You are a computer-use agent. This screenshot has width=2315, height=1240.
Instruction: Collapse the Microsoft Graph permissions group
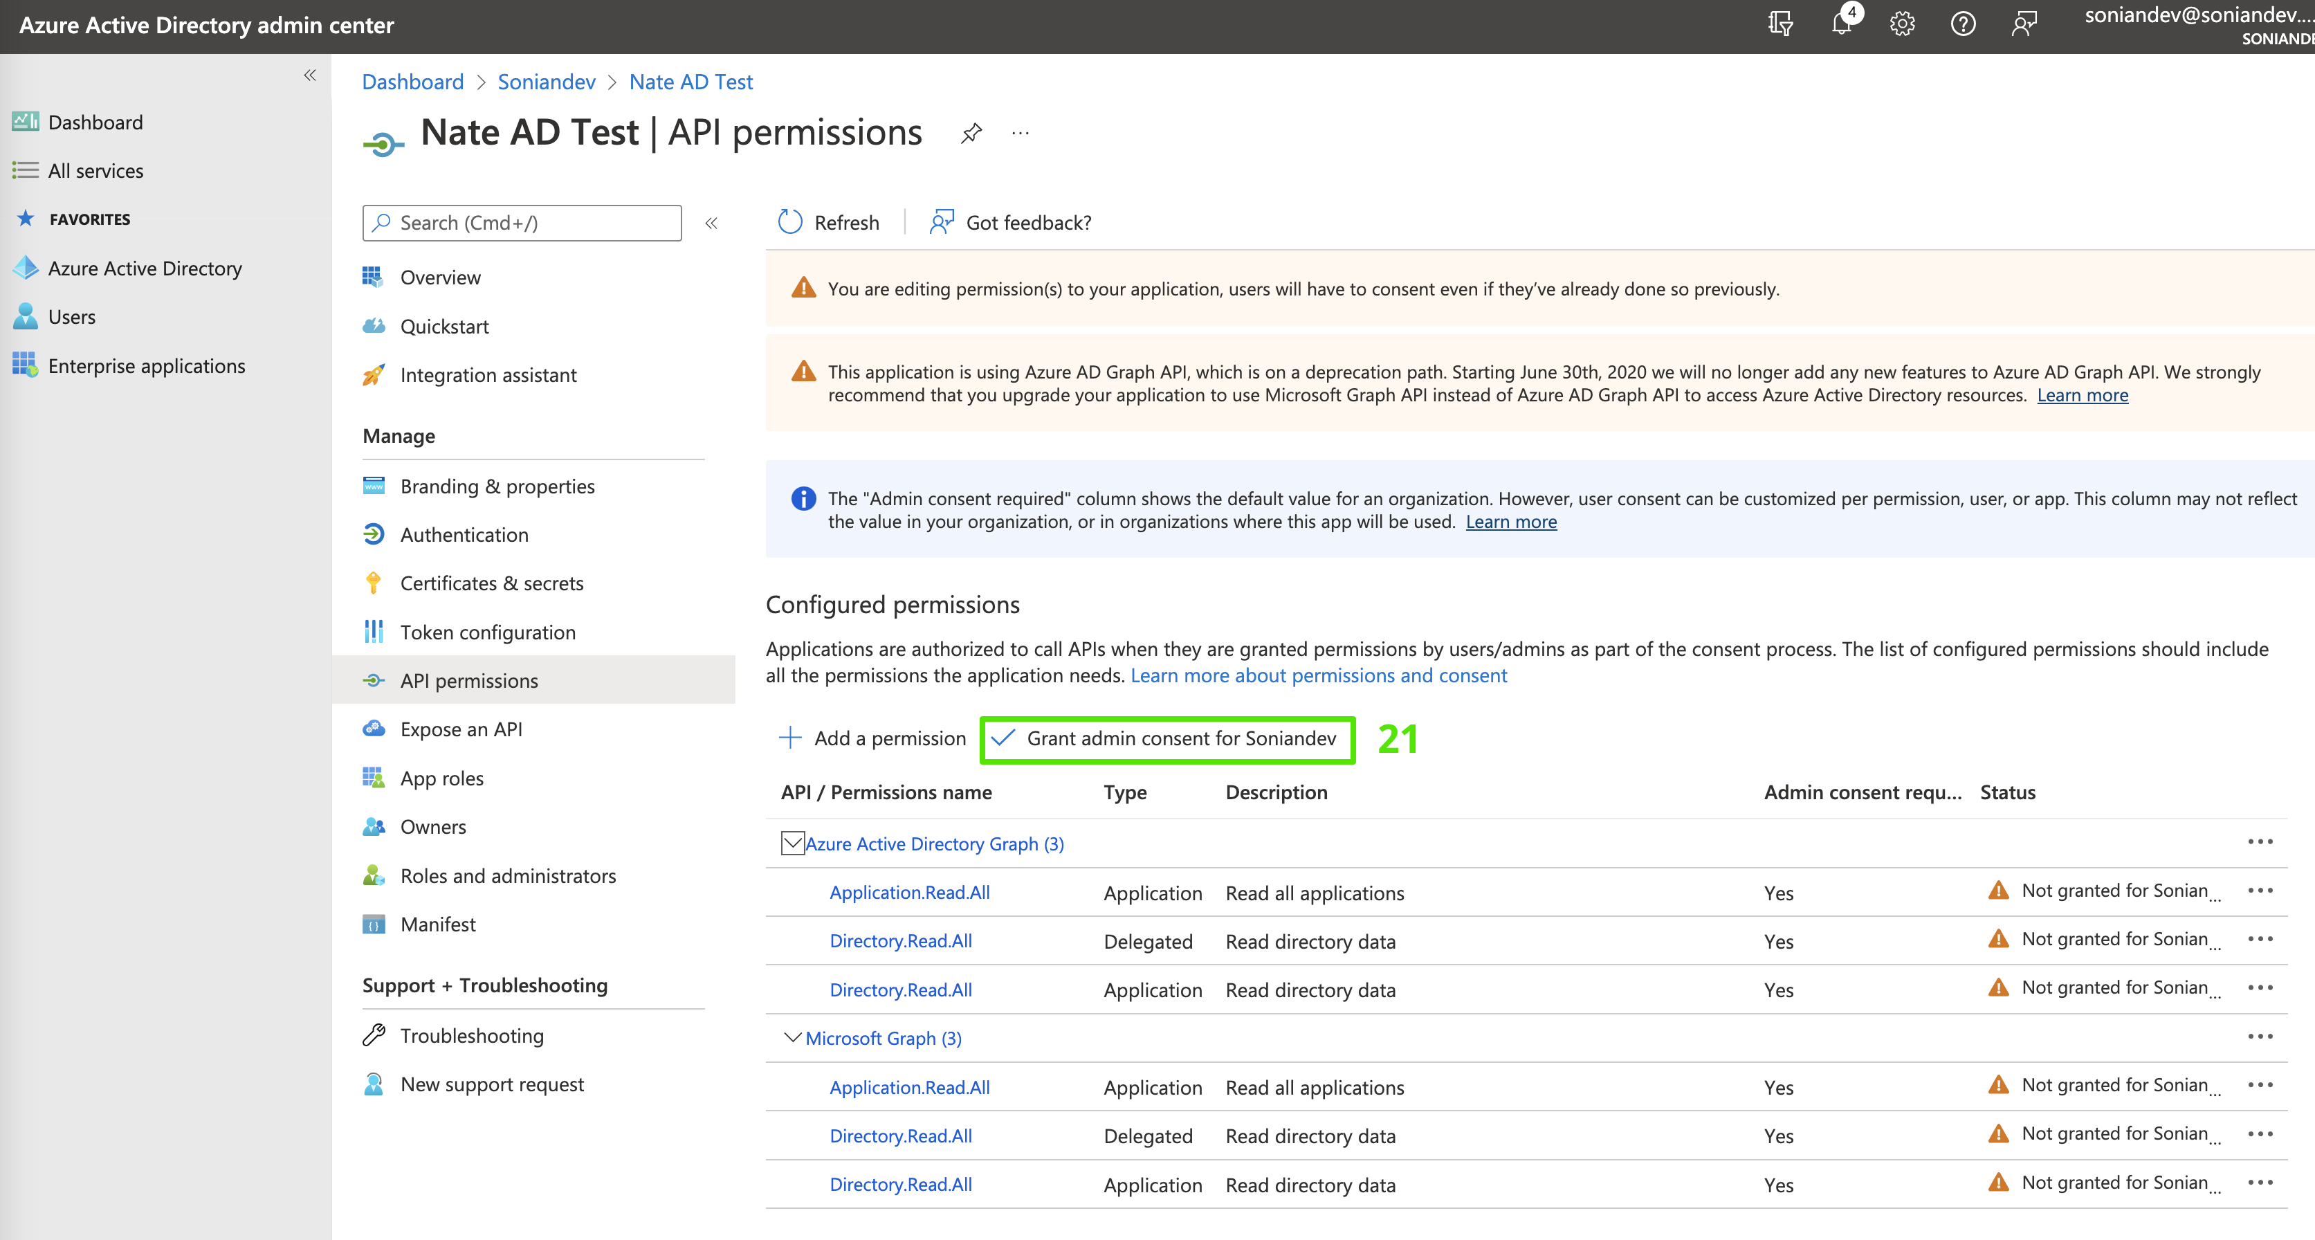(792, 1037)
